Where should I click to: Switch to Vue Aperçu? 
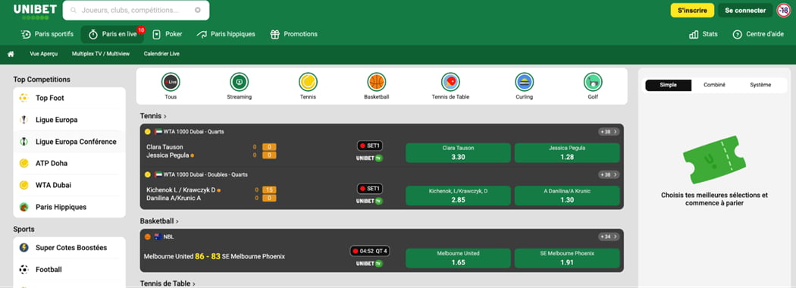44,54
